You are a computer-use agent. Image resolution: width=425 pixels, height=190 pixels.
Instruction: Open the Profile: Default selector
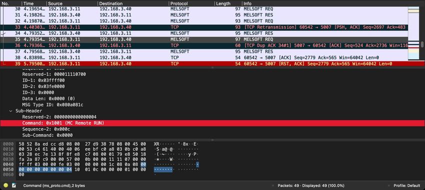click(x=407, y=185)
